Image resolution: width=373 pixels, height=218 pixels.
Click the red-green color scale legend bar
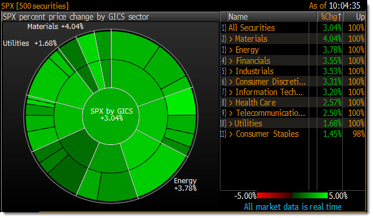292,195
